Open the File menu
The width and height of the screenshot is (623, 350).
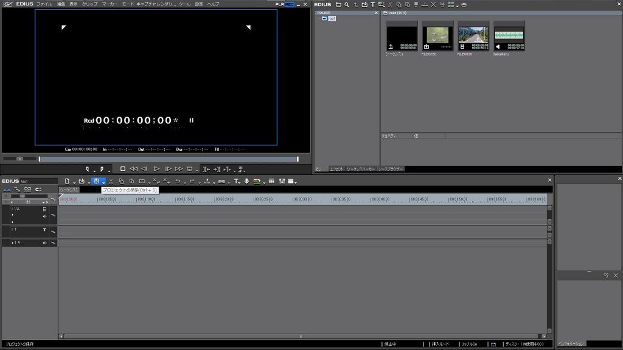[44, 4]
